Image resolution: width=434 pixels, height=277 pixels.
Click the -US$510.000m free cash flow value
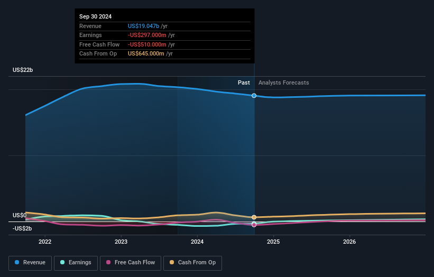[x=147, y=44]
